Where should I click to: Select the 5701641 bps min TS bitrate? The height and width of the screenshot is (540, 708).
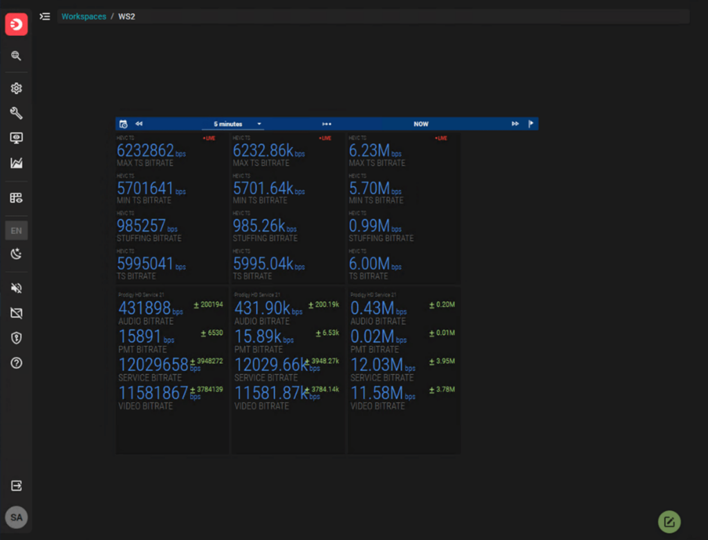[x=151, y=189]
